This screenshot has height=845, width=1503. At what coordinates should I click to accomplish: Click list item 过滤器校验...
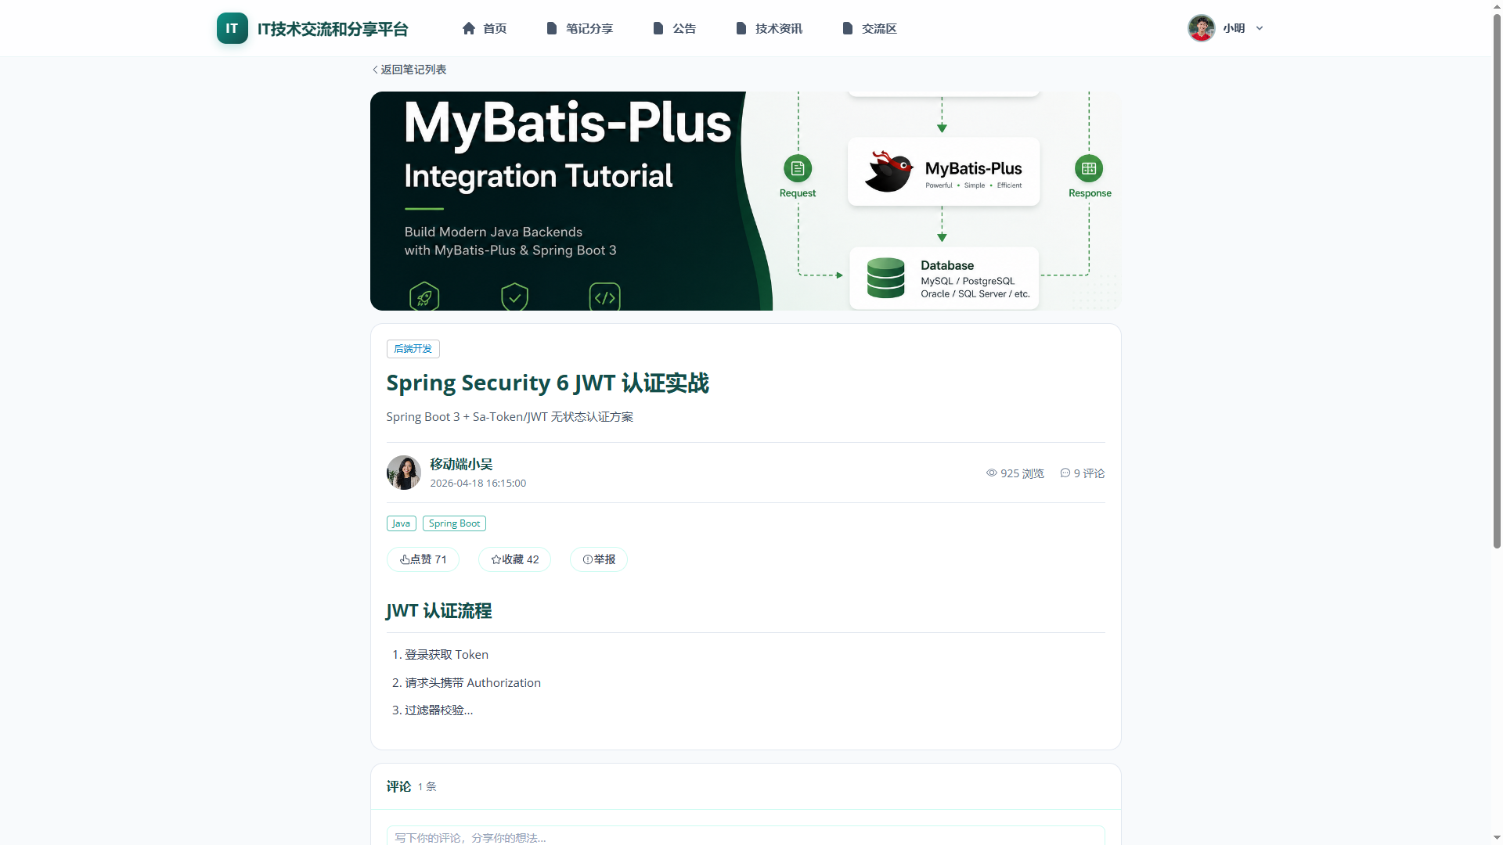coord(438,710)
